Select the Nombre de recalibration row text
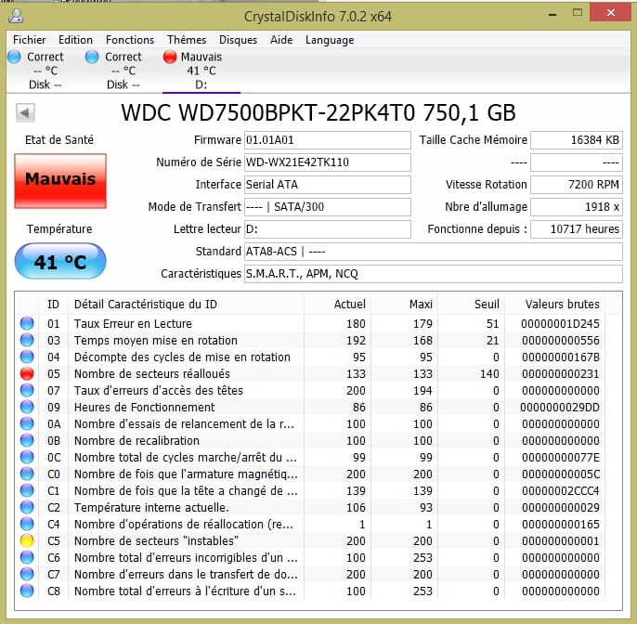 (x=136, y=441)
